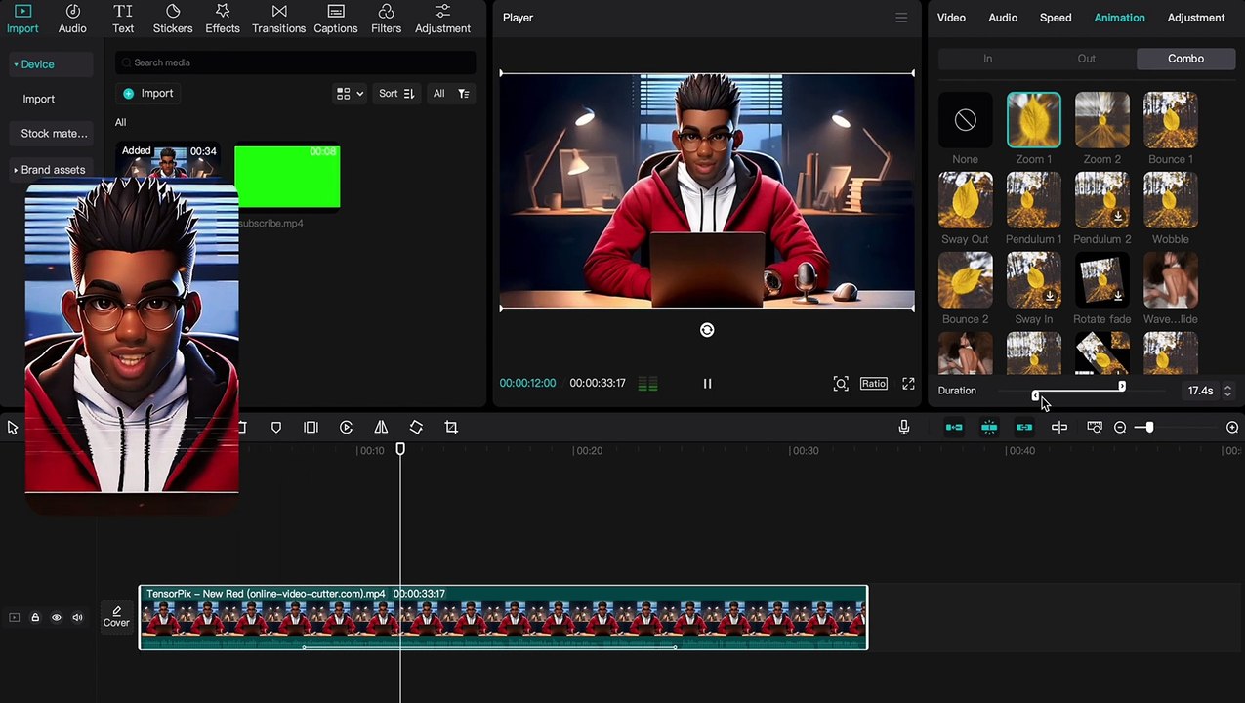Open the Stickers panel
Screen dimensions: 1245x703
(x=173, y=19)
